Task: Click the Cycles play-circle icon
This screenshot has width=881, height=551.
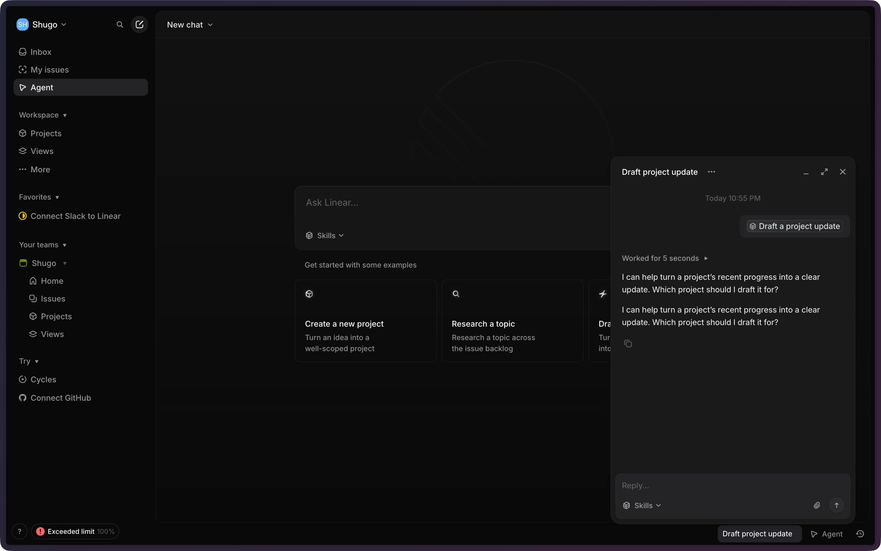Action: (x=23, y=379)
